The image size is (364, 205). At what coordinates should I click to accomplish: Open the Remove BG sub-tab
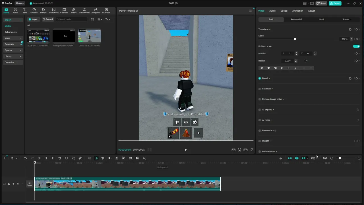point(297,19)
